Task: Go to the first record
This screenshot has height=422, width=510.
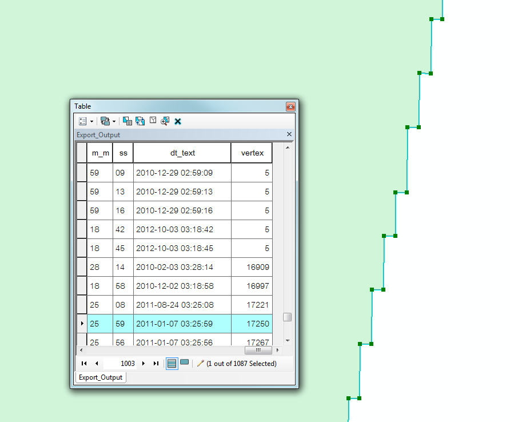Action: [84, 364]
